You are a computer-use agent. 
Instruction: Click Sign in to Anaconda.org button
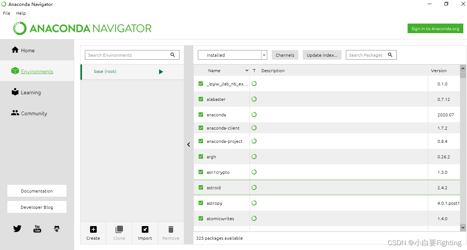435,29
